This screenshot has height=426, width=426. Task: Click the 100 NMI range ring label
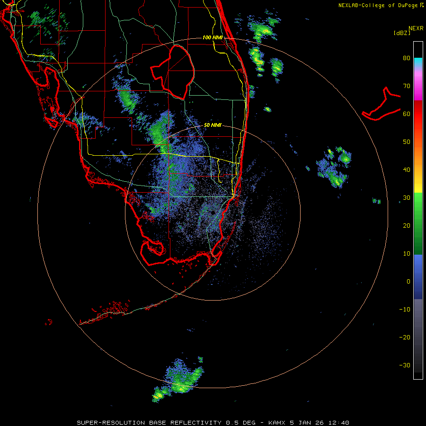(x=213, y=37)
